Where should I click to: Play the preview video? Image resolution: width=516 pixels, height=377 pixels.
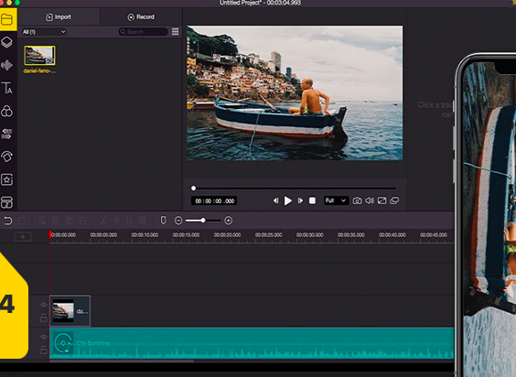pyautogui.click(x=287, y=200)
